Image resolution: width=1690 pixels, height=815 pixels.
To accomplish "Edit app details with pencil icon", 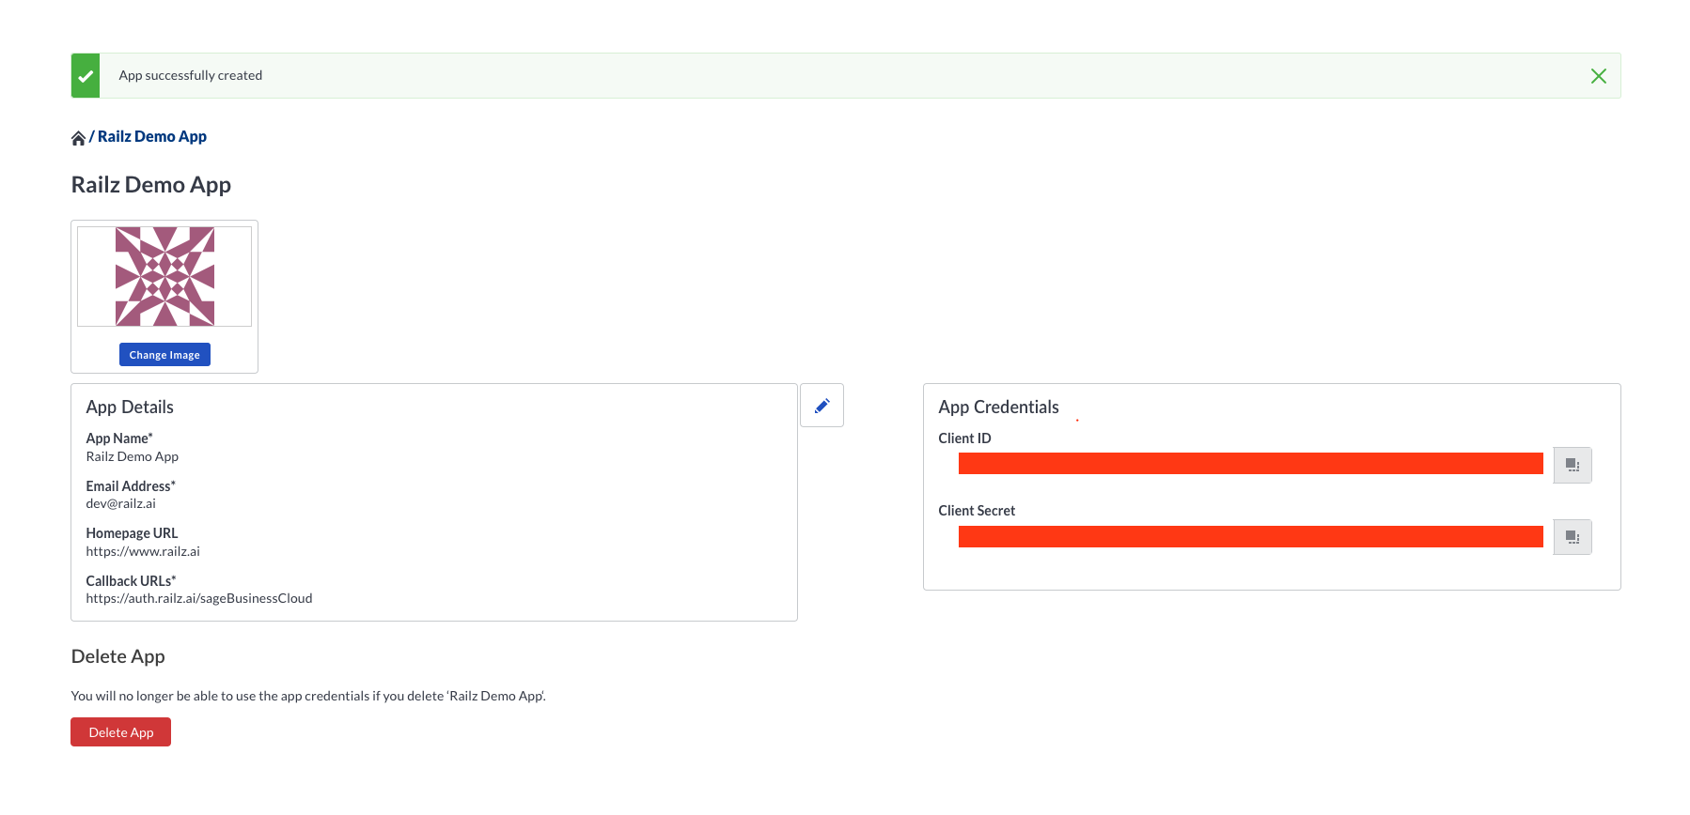I will pyautogui.click(x=822, y=406).
